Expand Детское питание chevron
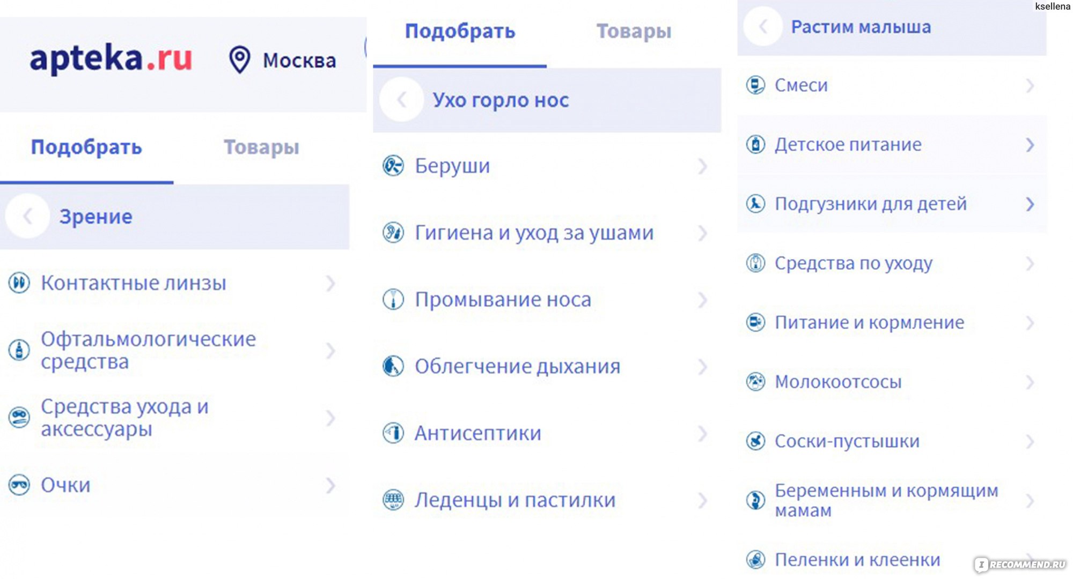 click(1030, 145)
